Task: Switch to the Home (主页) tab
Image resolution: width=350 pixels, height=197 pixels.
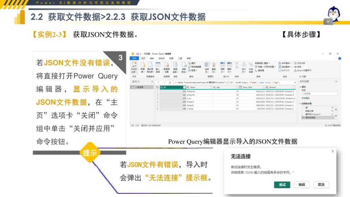Action: 143,58
